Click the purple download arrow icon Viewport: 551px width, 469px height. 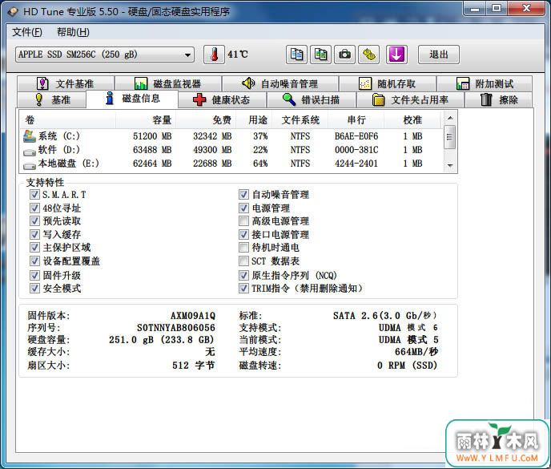[x=396, y=55]
